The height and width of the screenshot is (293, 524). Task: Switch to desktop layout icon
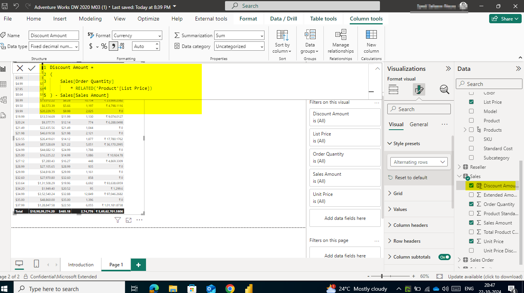tap(19, 264)
